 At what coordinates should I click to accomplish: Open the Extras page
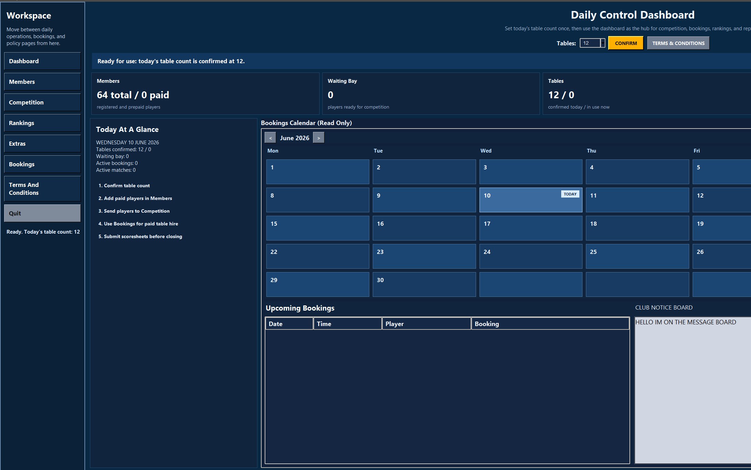pyautogui.click(x=43, y=144)
